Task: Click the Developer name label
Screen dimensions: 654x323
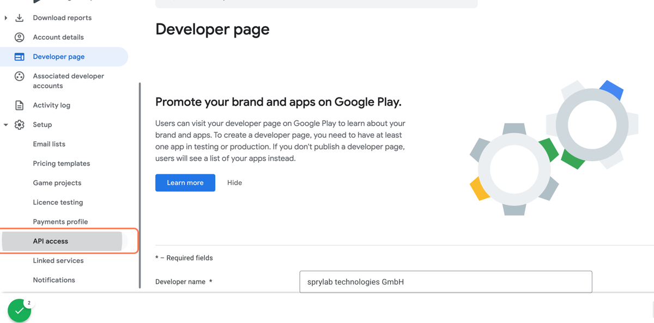Action: pyautogui.click(x=184, y=282)
